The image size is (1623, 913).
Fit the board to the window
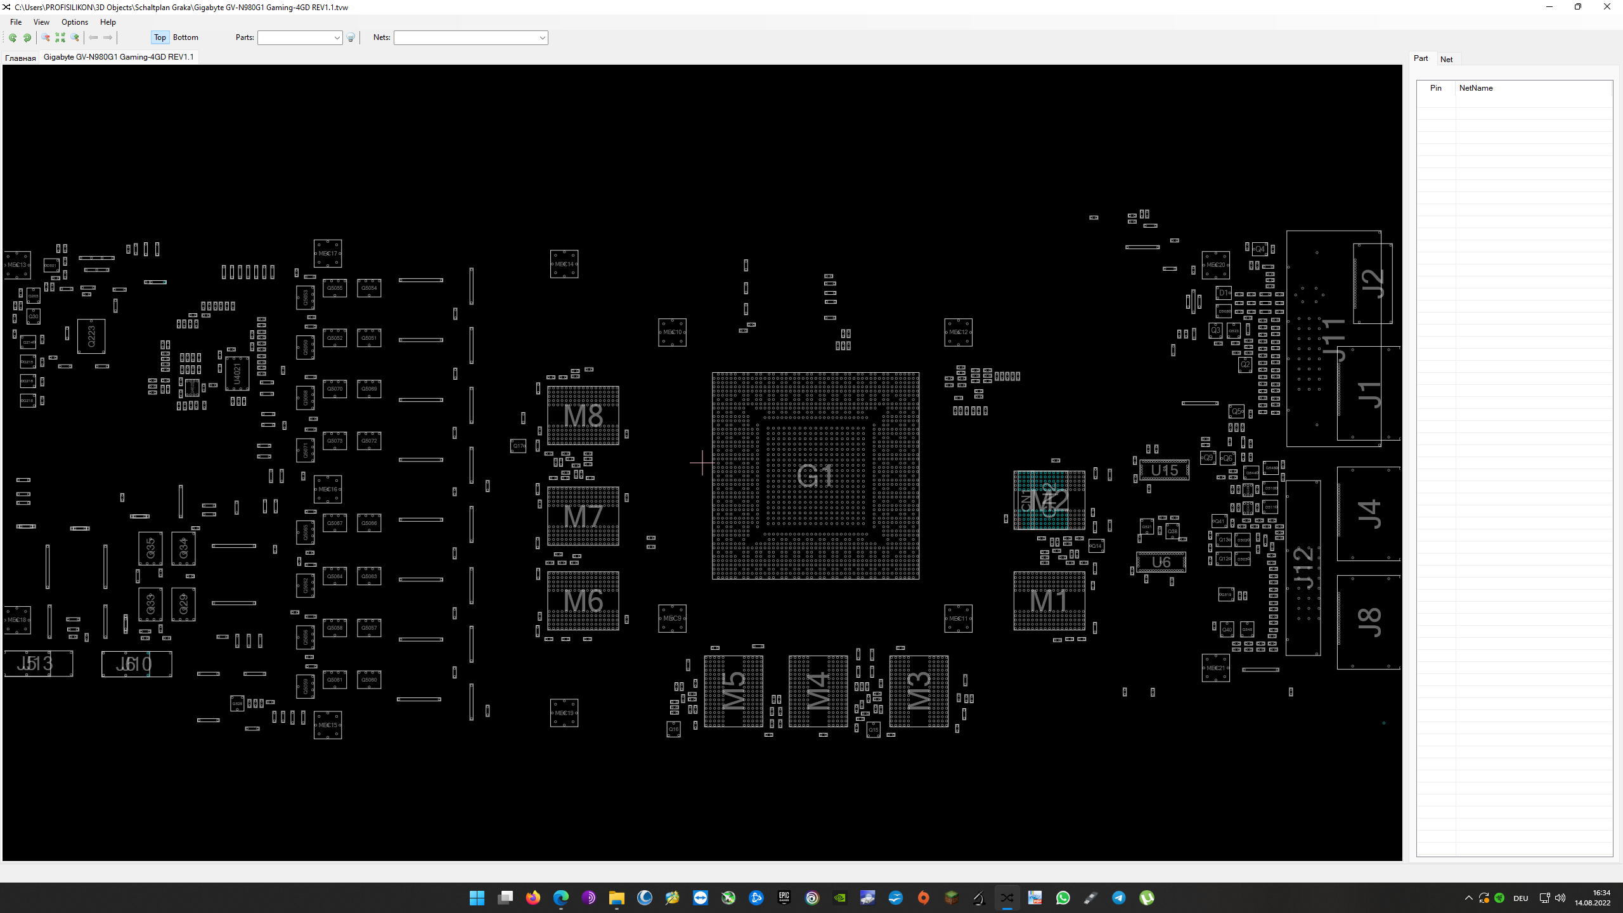pyautogui.click(x=60, y=38)
